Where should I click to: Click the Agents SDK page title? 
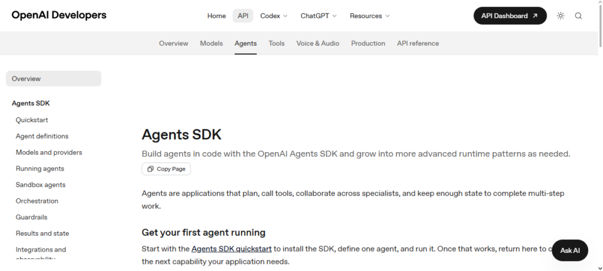coord(181,135)
